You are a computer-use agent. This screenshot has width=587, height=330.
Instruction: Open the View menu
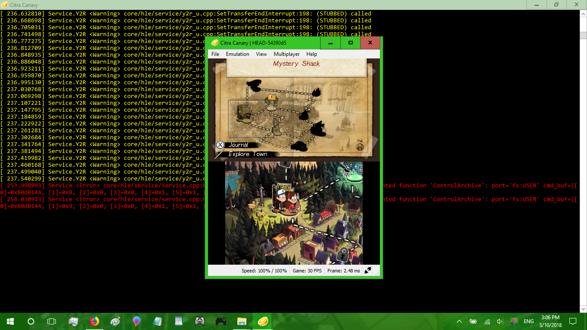point(261,54)
